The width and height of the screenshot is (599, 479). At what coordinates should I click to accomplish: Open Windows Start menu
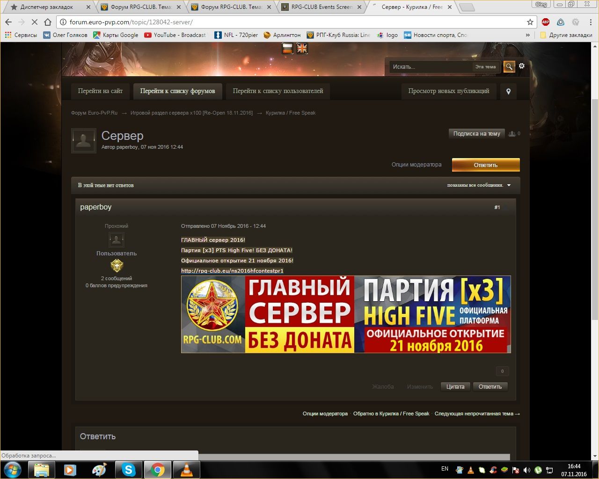point(13,469)
